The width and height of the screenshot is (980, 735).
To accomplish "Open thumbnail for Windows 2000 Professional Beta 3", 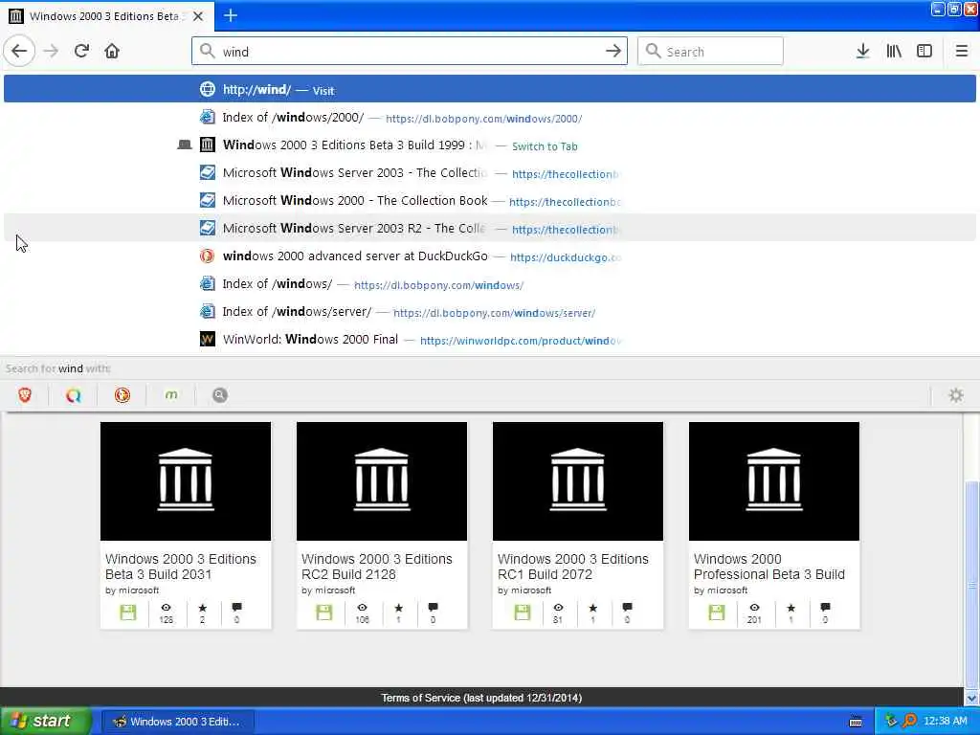I will 774,481.
